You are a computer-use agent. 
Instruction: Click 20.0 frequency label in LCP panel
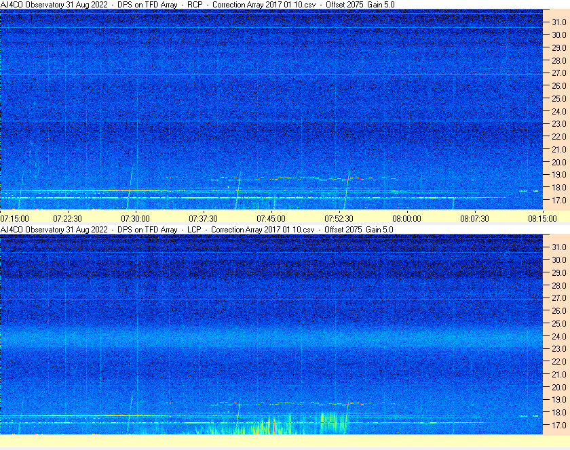tap(559, 387)
